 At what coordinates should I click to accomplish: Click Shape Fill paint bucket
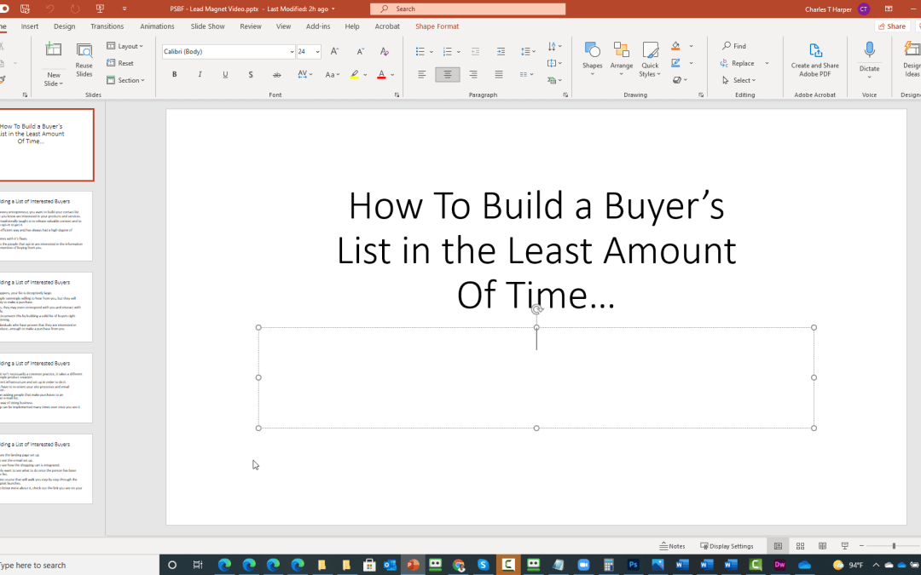[x=676, y=46]
